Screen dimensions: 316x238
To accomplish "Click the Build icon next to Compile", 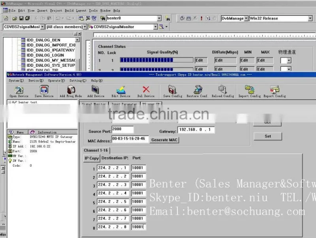I will tap(189, 18).
